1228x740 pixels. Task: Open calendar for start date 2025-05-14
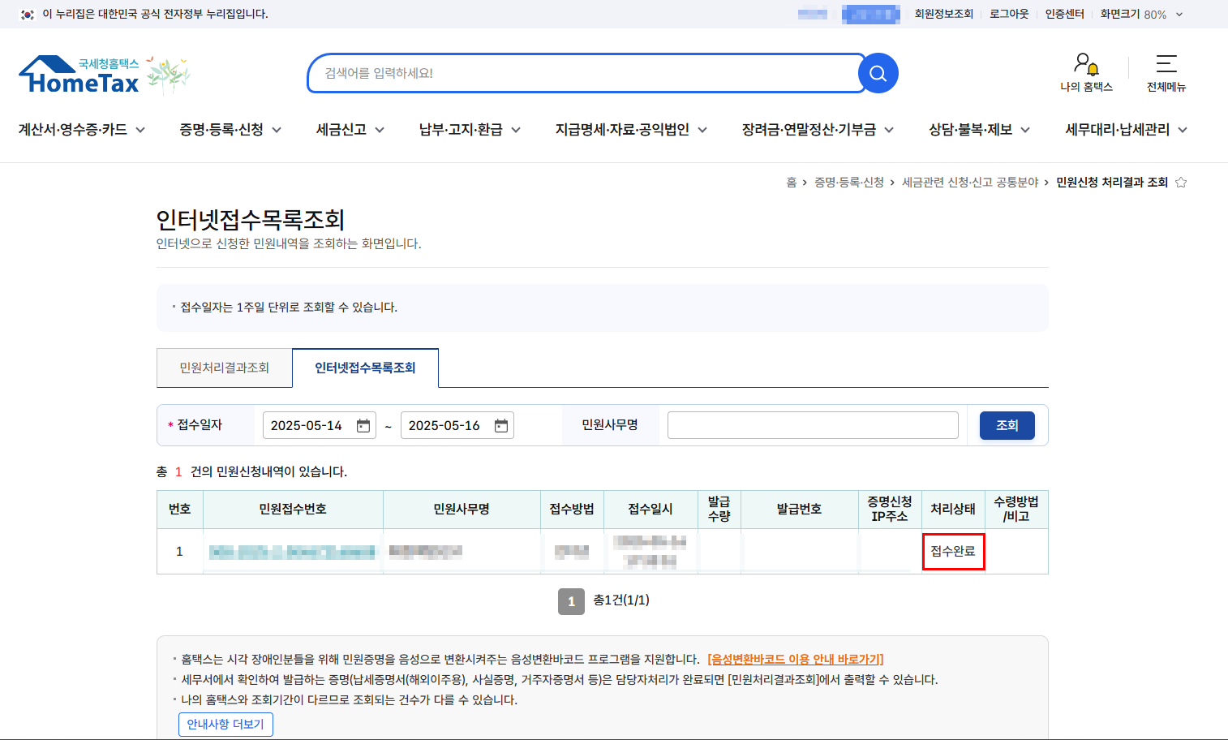tap(363, 425)
